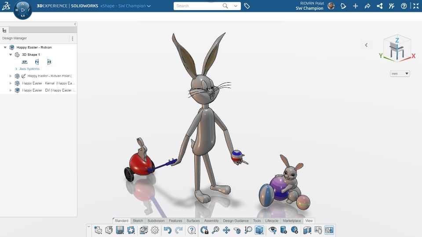Viewport: 422px width, 237px height.
Task: Click the Design Manager tree tab icon
Action: point(4,30)
